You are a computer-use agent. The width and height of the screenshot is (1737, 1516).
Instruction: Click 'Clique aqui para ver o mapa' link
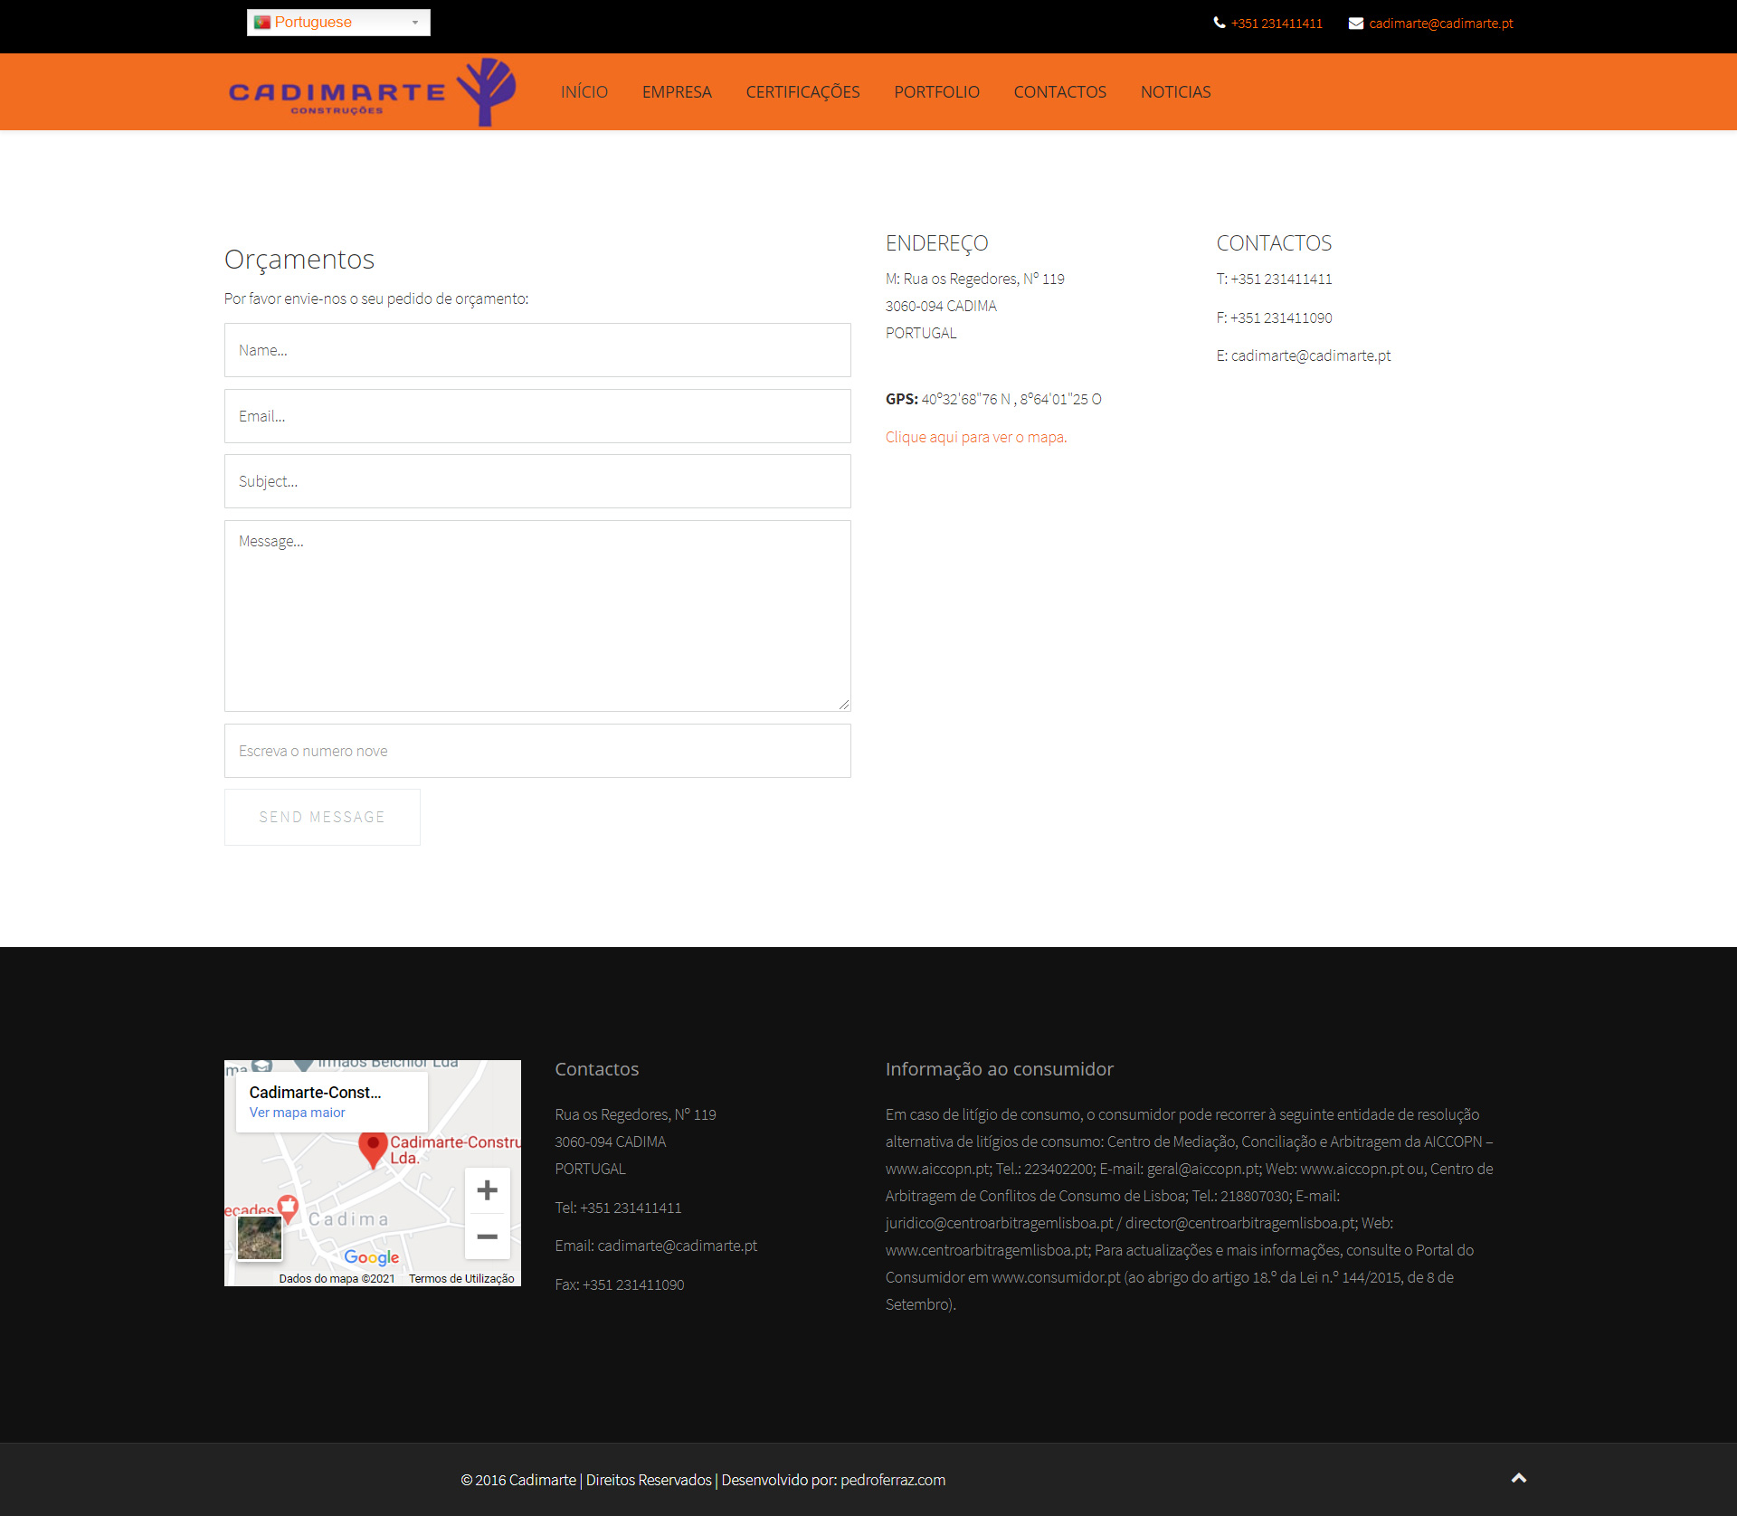point(975,437)
